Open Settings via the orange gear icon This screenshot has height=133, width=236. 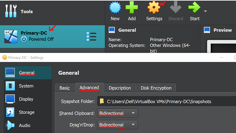[x=154, y=8]
